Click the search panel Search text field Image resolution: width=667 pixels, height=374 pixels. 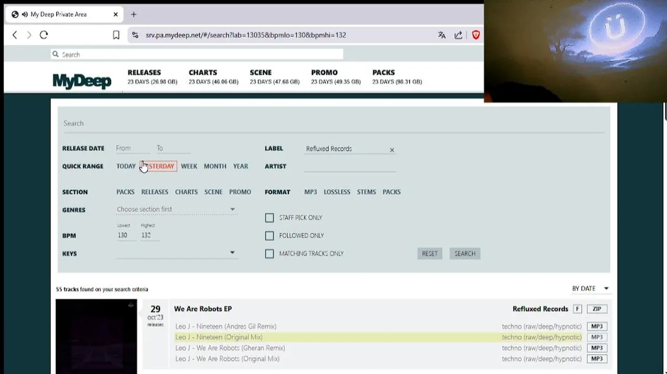click(333, 124)
